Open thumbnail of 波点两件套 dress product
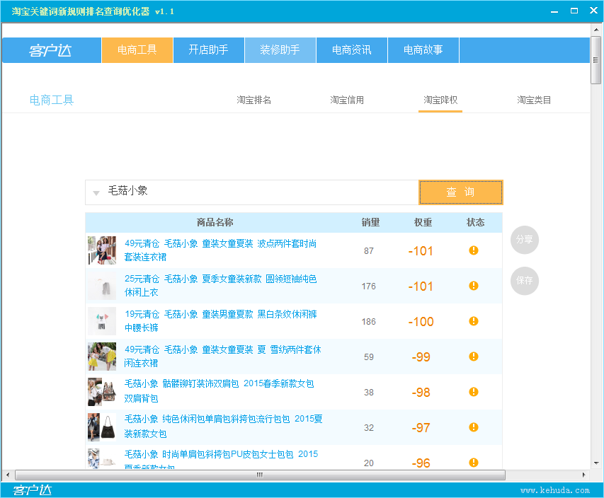604x498 pixels. [x=102, y=250]
